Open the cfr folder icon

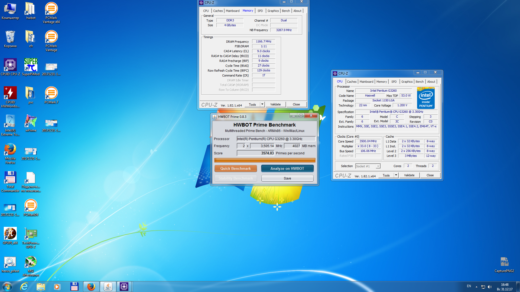pyautogui.click(x=31, y=39)
